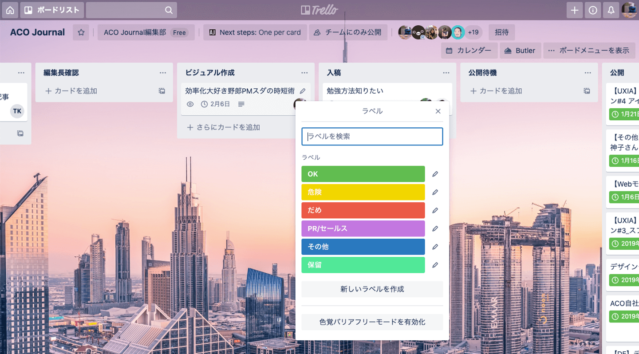Close the ラベル popup
639x354 pixels.
click(438, 111)
